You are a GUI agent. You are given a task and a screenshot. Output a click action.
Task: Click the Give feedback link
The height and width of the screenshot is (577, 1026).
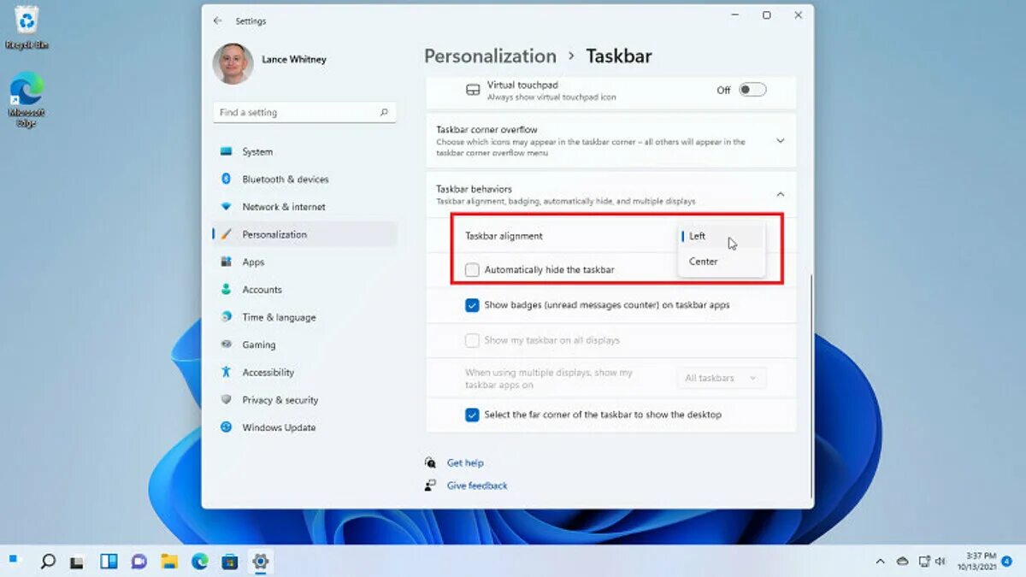(477, 486)
